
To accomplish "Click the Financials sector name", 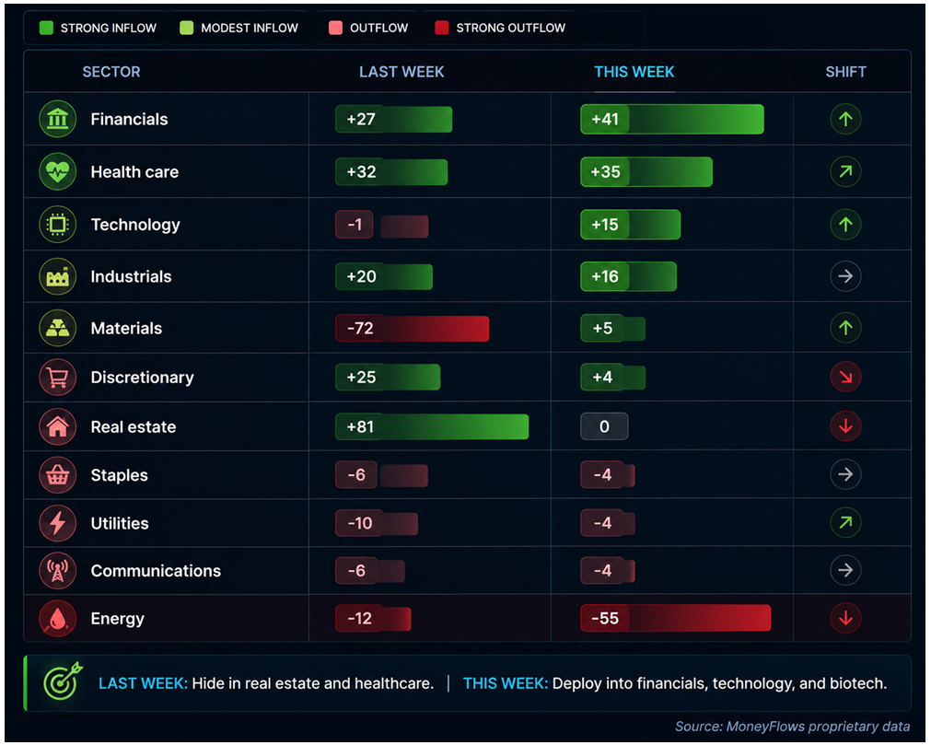I will (130, 120).
